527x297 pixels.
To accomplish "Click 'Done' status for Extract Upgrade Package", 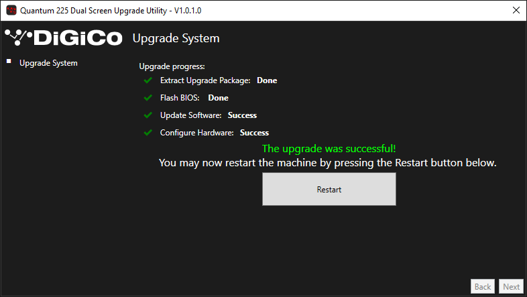I will tap(267, 80).
